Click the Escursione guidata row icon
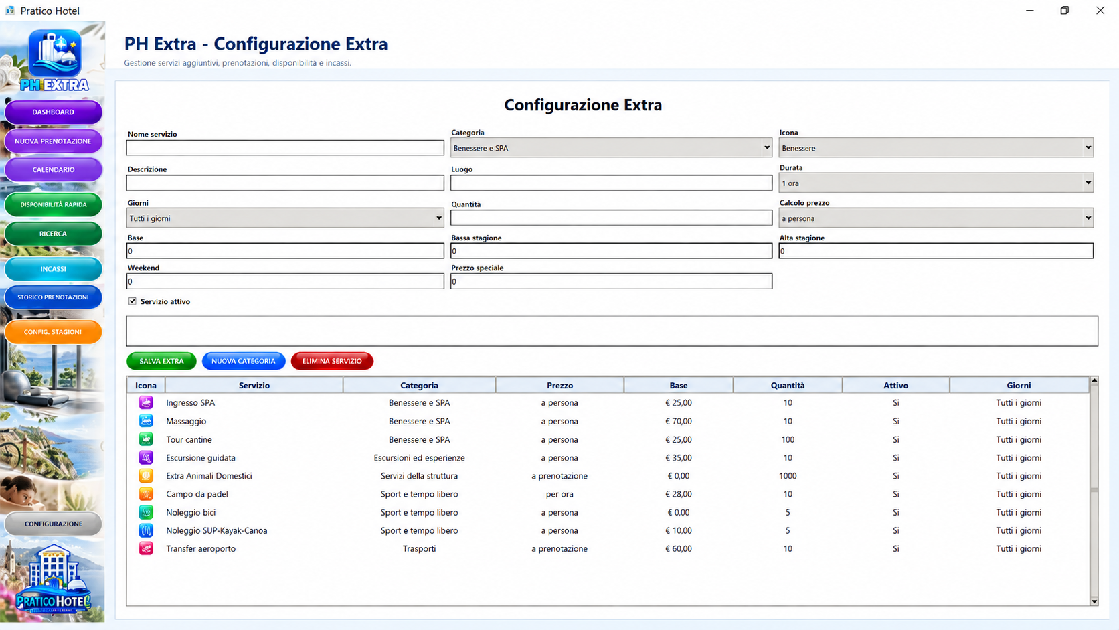The width and height of the screenshot is (1119, 630). pyautogui.click(x=146, y=457)
